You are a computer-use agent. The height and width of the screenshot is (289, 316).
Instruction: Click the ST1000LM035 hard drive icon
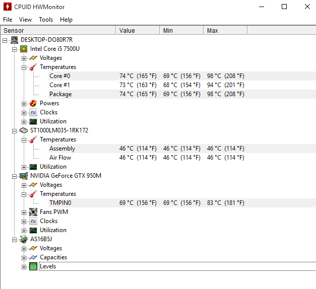coord(24,130)
